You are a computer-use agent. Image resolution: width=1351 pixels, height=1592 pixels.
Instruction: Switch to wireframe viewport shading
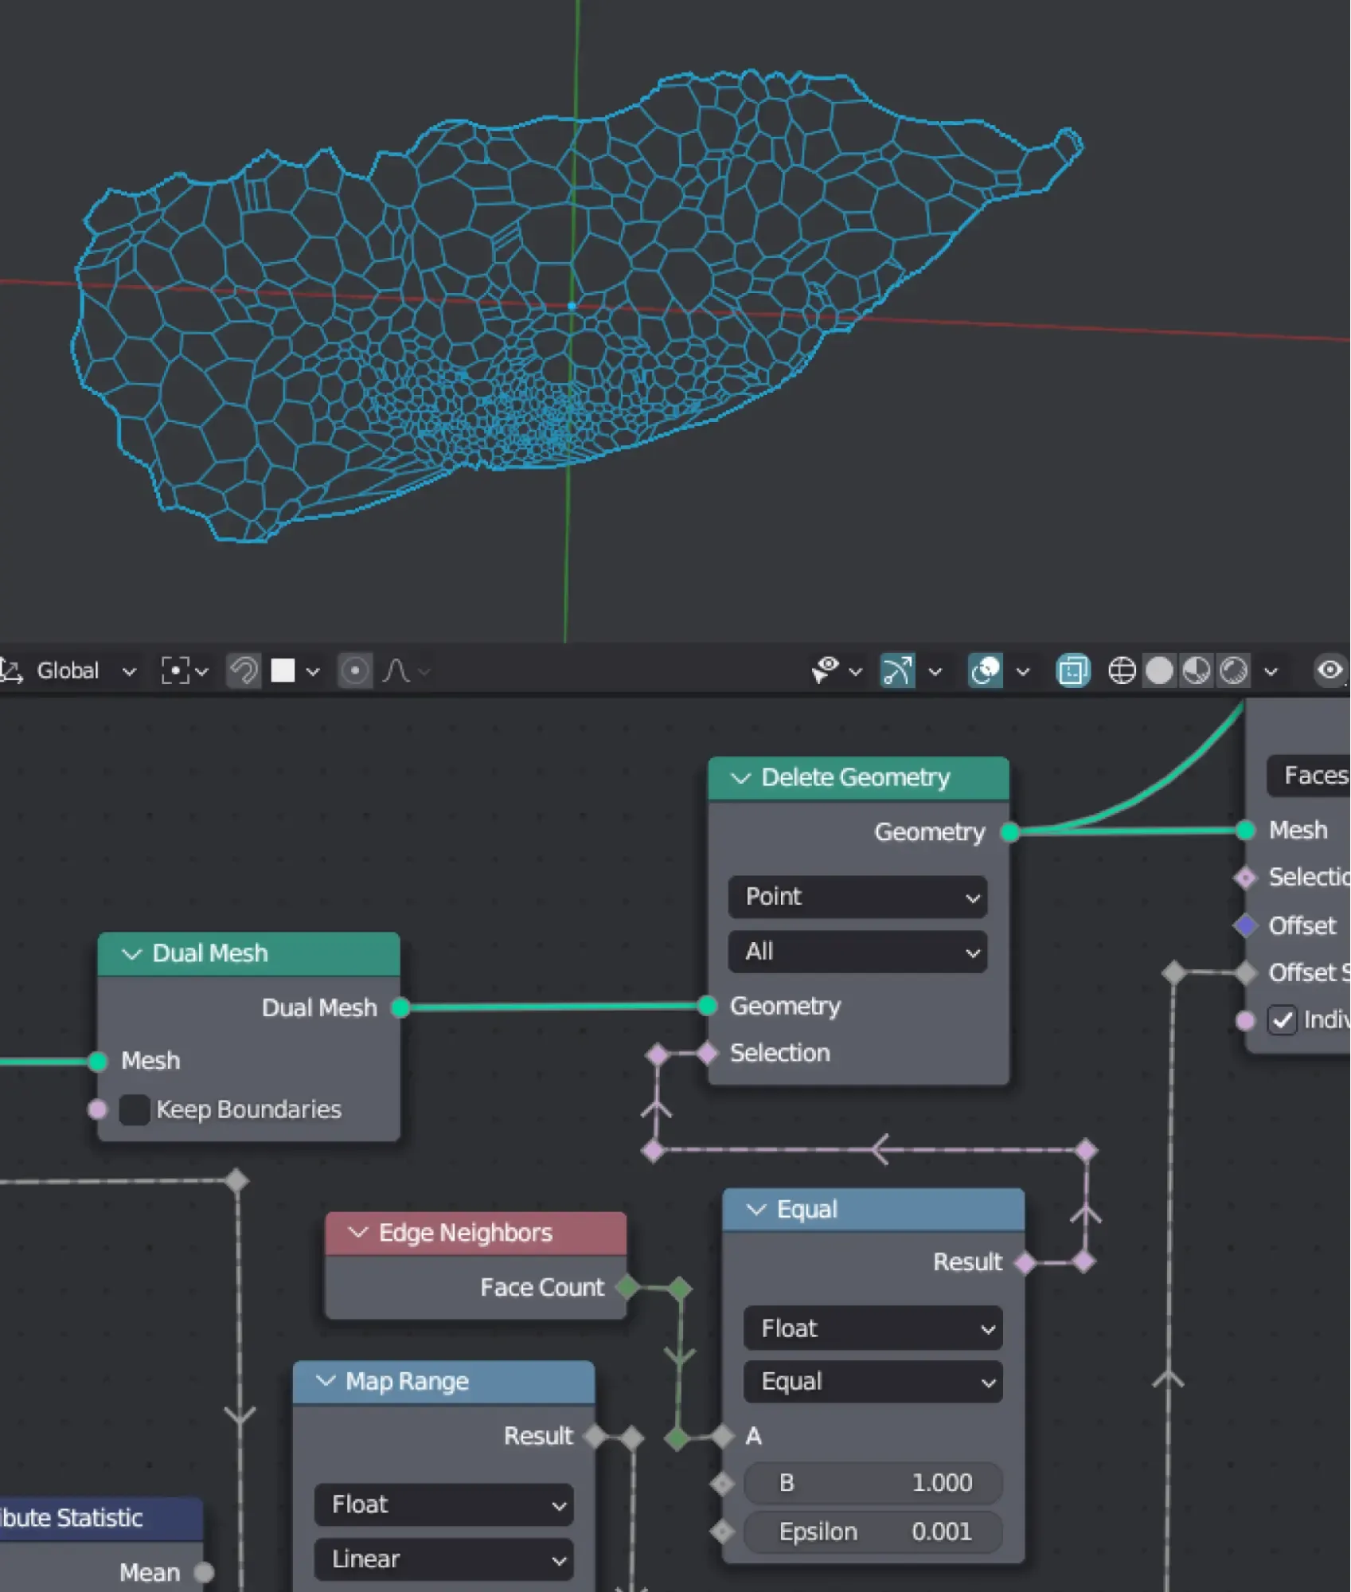1122,671
